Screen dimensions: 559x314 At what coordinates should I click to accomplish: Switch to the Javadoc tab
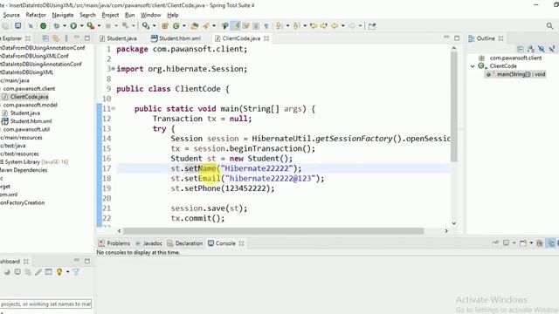click(148, 243)
